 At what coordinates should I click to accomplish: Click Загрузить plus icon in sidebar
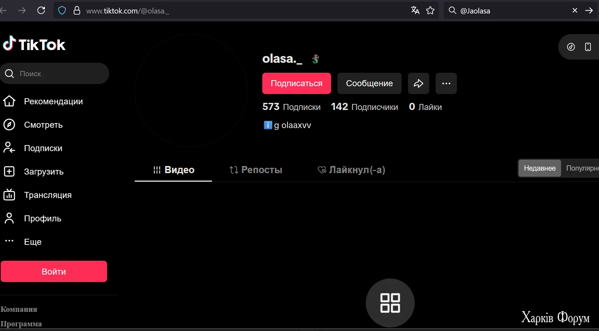(9, 171)
